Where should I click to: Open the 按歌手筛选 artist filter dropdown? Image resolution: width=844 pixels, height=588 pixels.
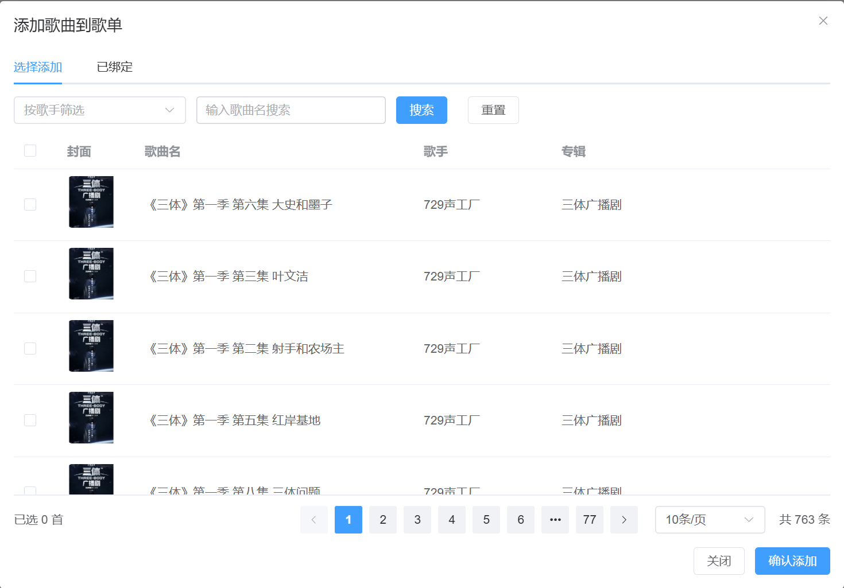(x=99, y=110)
